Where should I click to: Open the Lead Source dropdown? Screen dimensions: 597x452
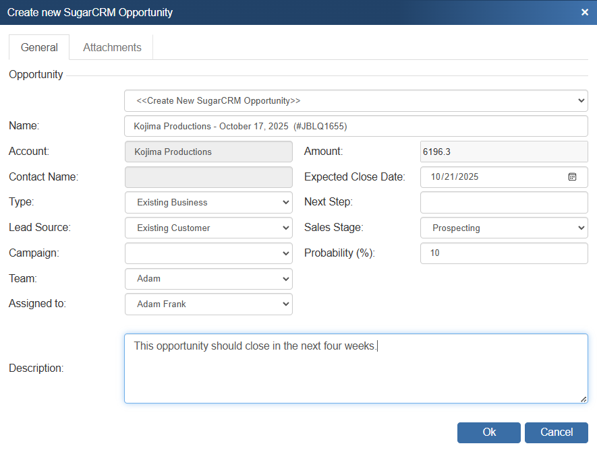click(x=208, y=228)
